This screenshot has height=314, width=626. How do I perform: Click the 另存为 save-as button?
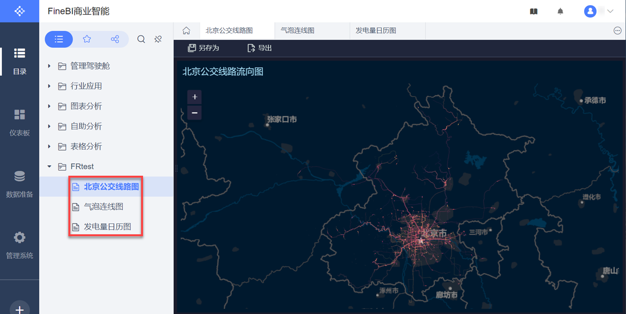coord(203,48)
